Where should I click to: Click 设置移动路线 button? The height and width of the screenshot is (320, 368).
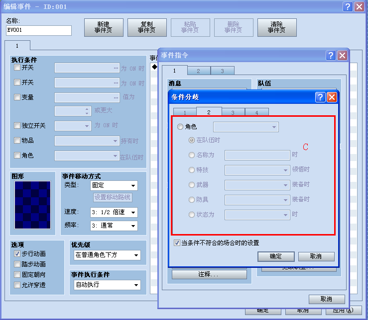coord(113,197)
